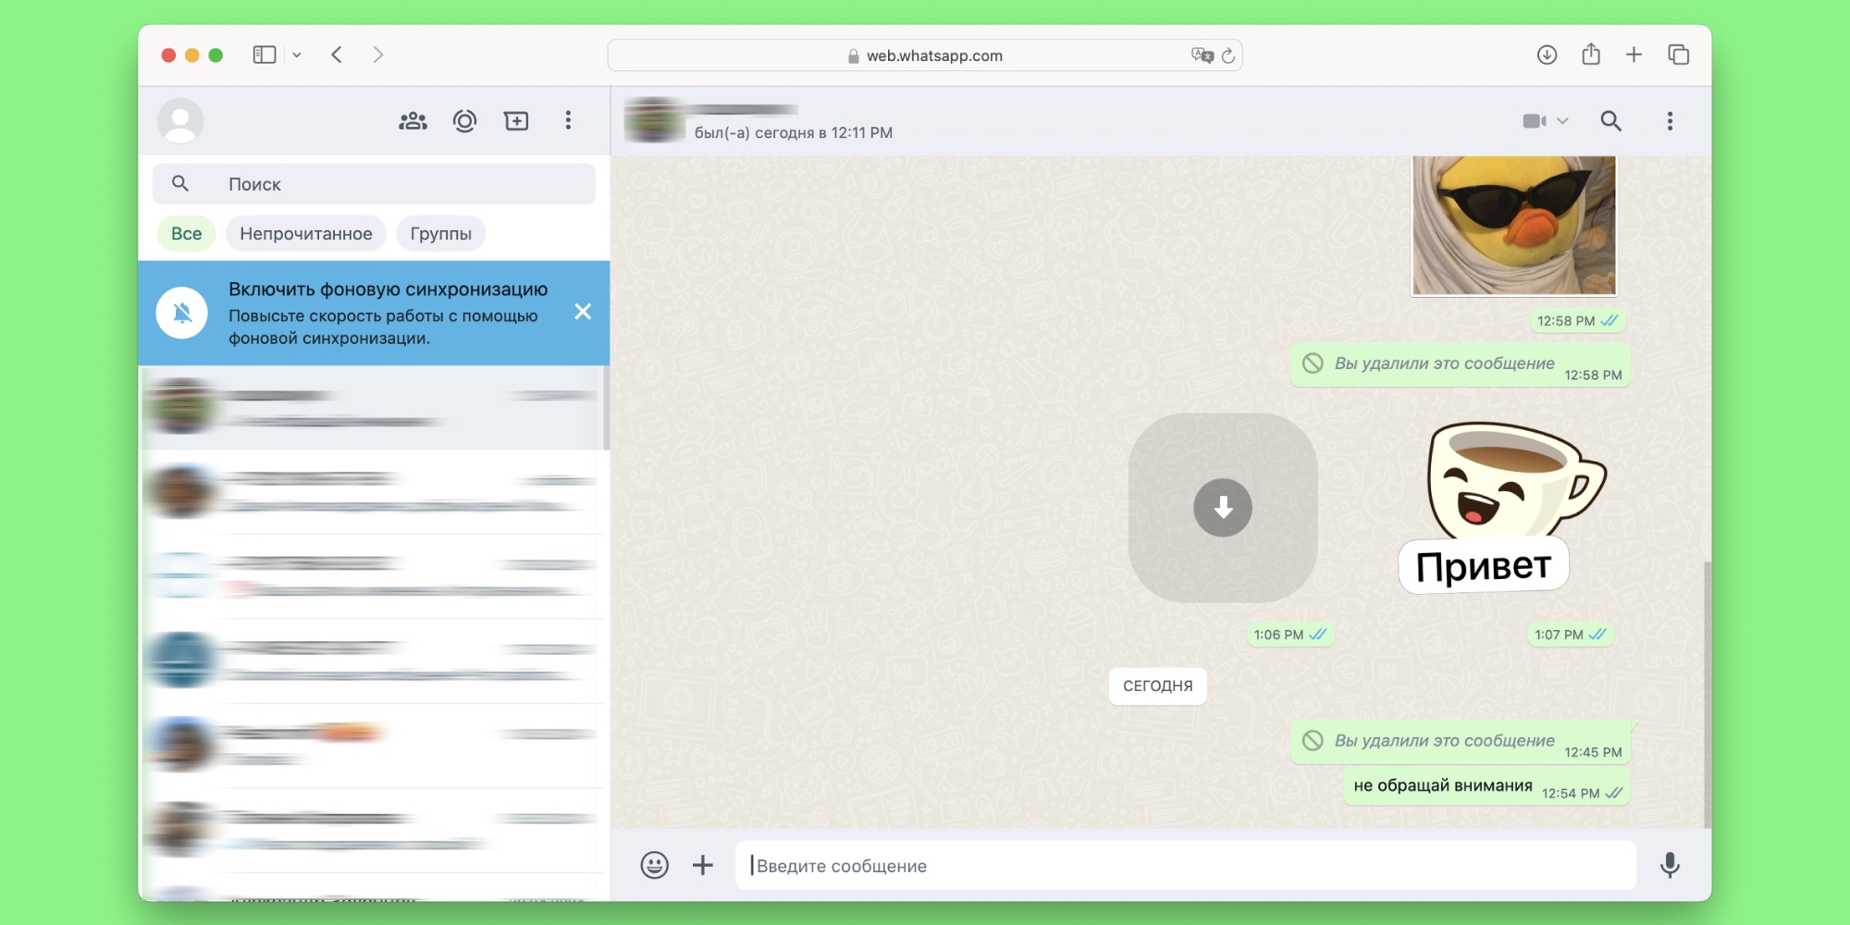The width and height of the screenshot is (1850, 925).
Task: Click the 'СЕГОДНЯ' date separator
Action: [1158, 686]
